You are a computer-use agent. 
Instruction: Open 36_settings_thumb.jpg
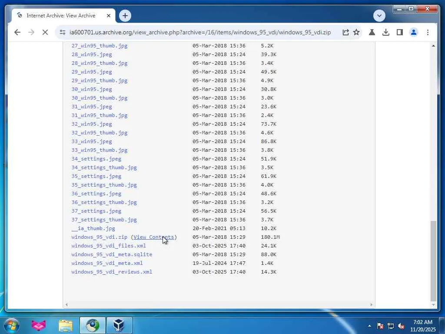pyautogui.click(x=104, y=202)
